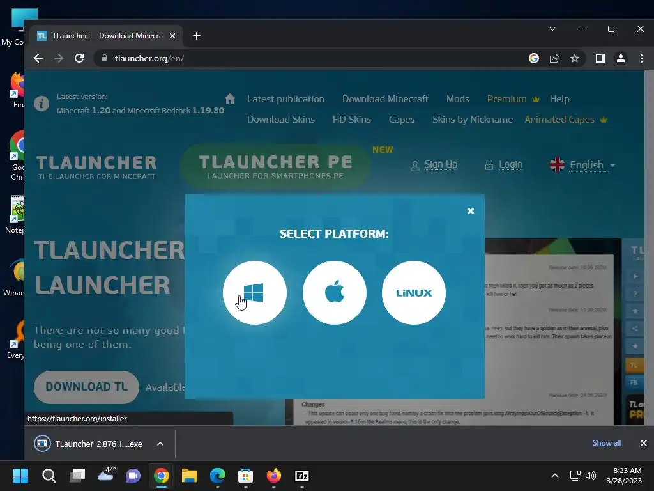Open Animated Capes page
654x491 pixels.
pyautogui.click(x=566, y=120)
